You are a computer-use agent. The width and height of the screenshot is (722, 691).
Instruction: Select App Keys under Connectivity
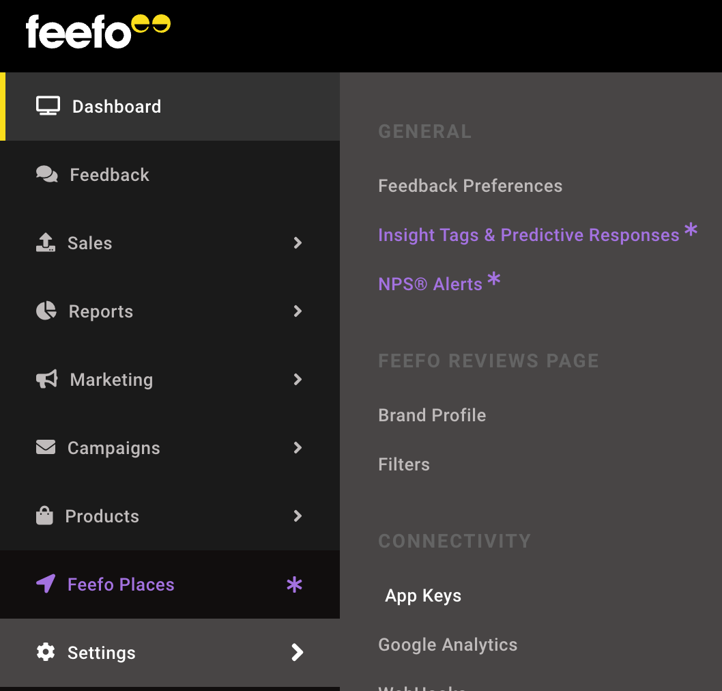(423, 595)
